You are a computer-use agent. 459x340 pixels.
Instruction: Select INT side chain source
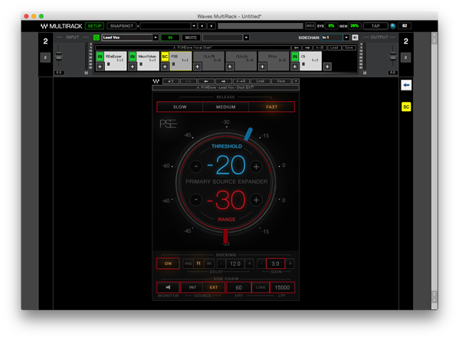(192, 287)
